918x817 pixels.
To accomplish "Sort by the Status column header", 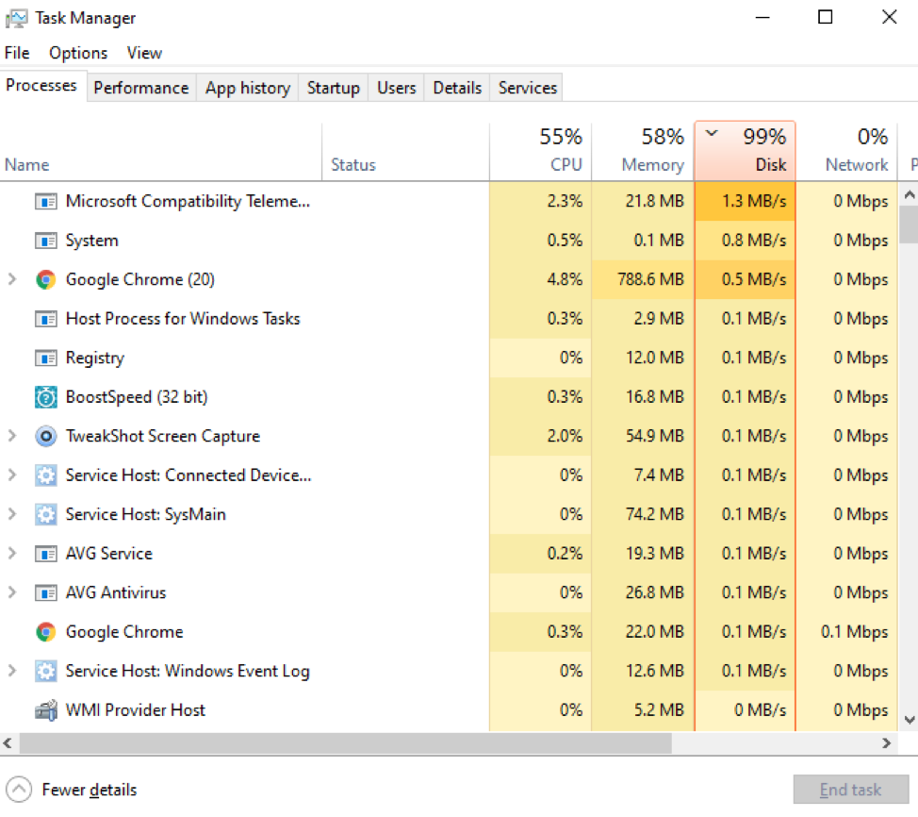I will 405,152.
